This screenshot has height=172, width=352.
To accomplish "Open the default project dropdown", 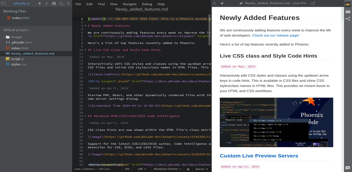I will pyautogui.click(x=17, y=30).
